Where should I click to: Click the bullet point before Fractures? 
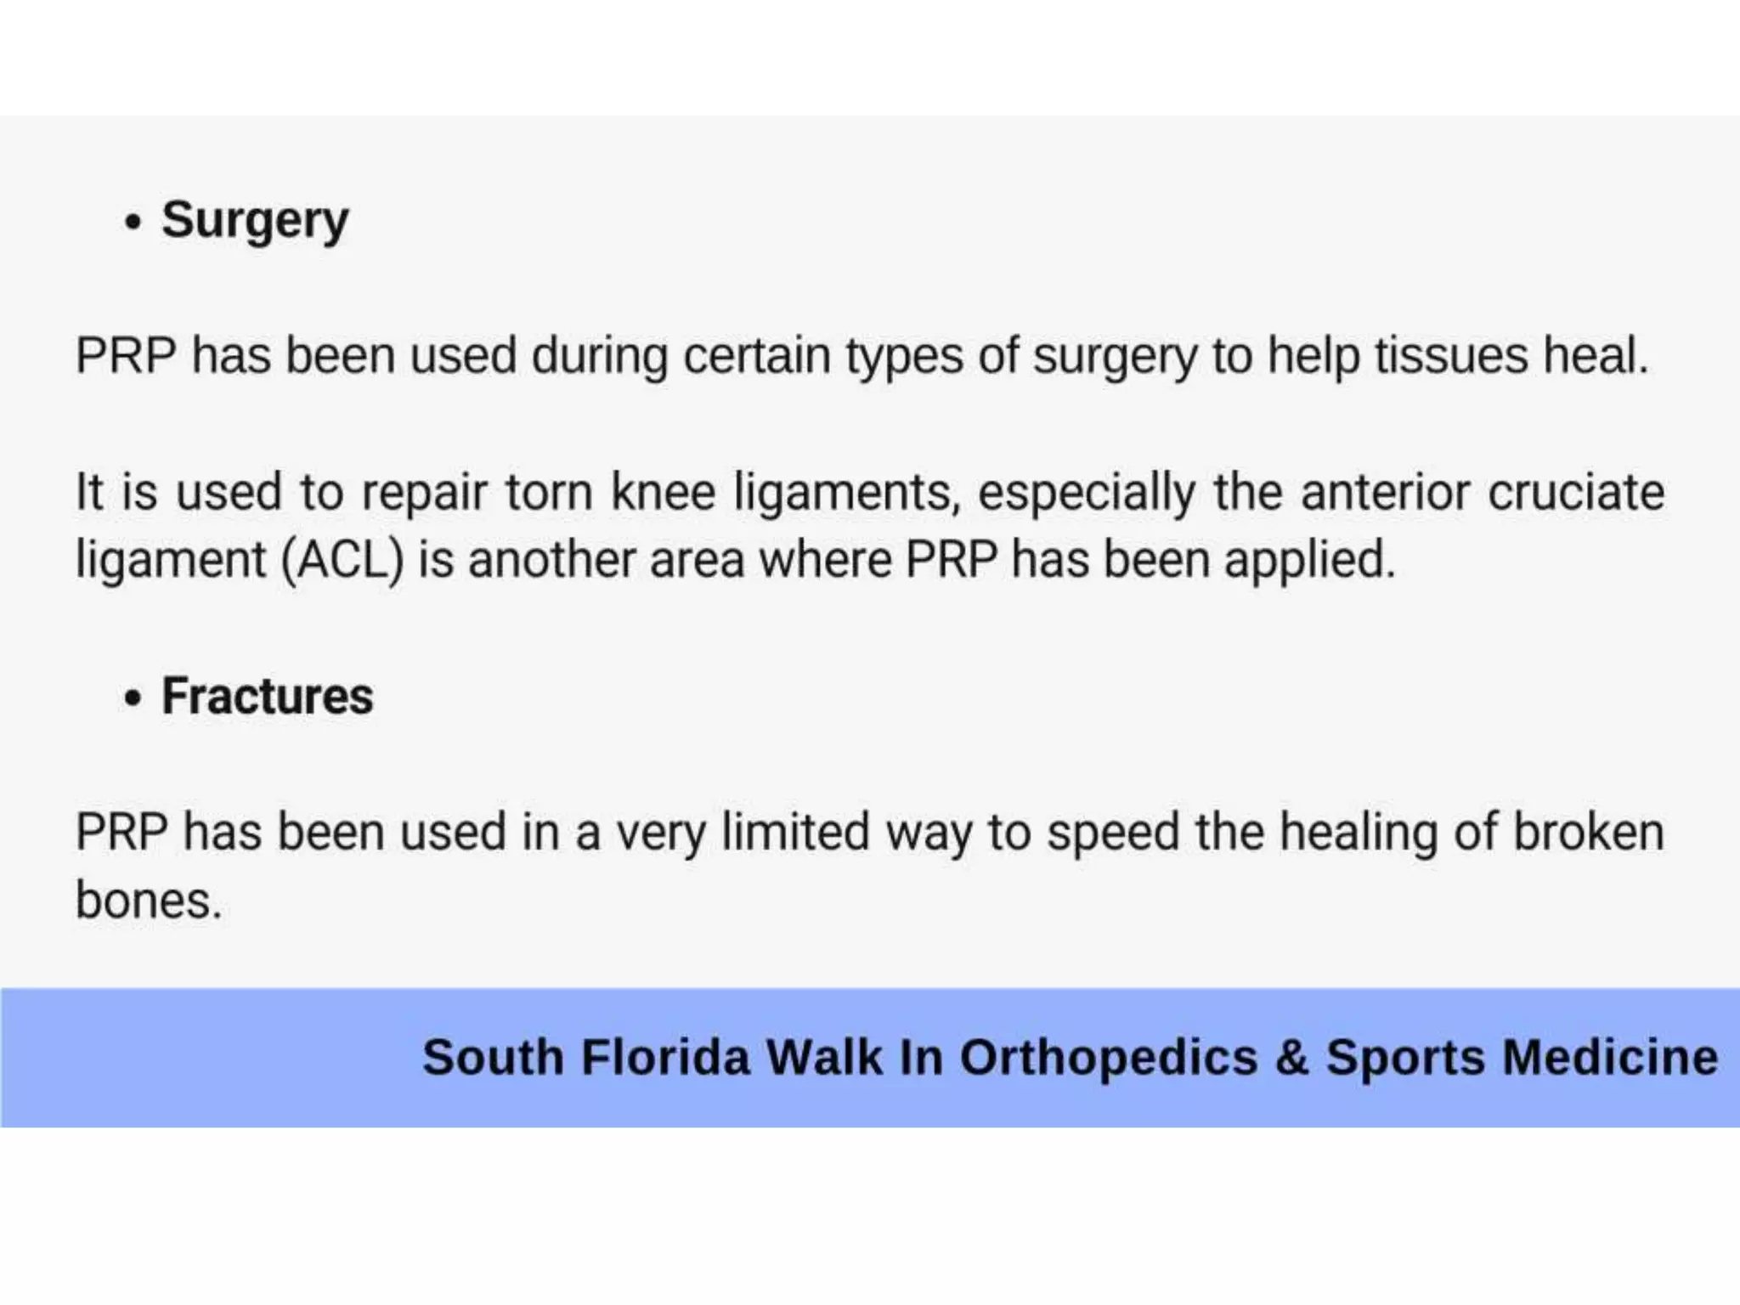pos(133,698)
